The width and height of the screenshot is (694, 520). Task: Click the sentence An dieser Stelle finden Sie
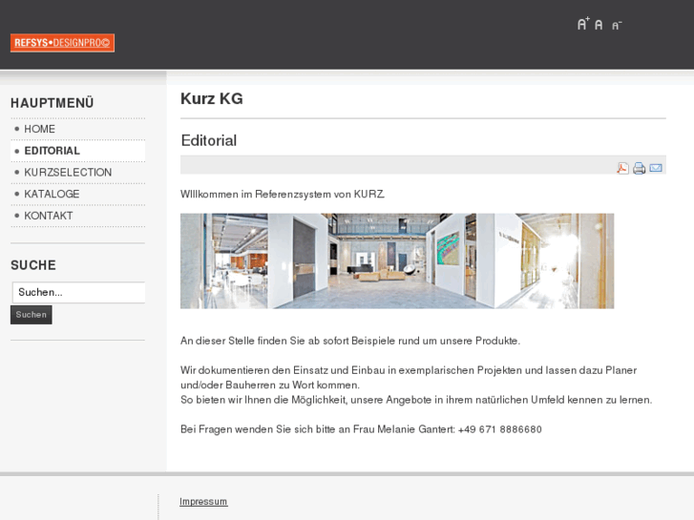(x=350, y=341)
